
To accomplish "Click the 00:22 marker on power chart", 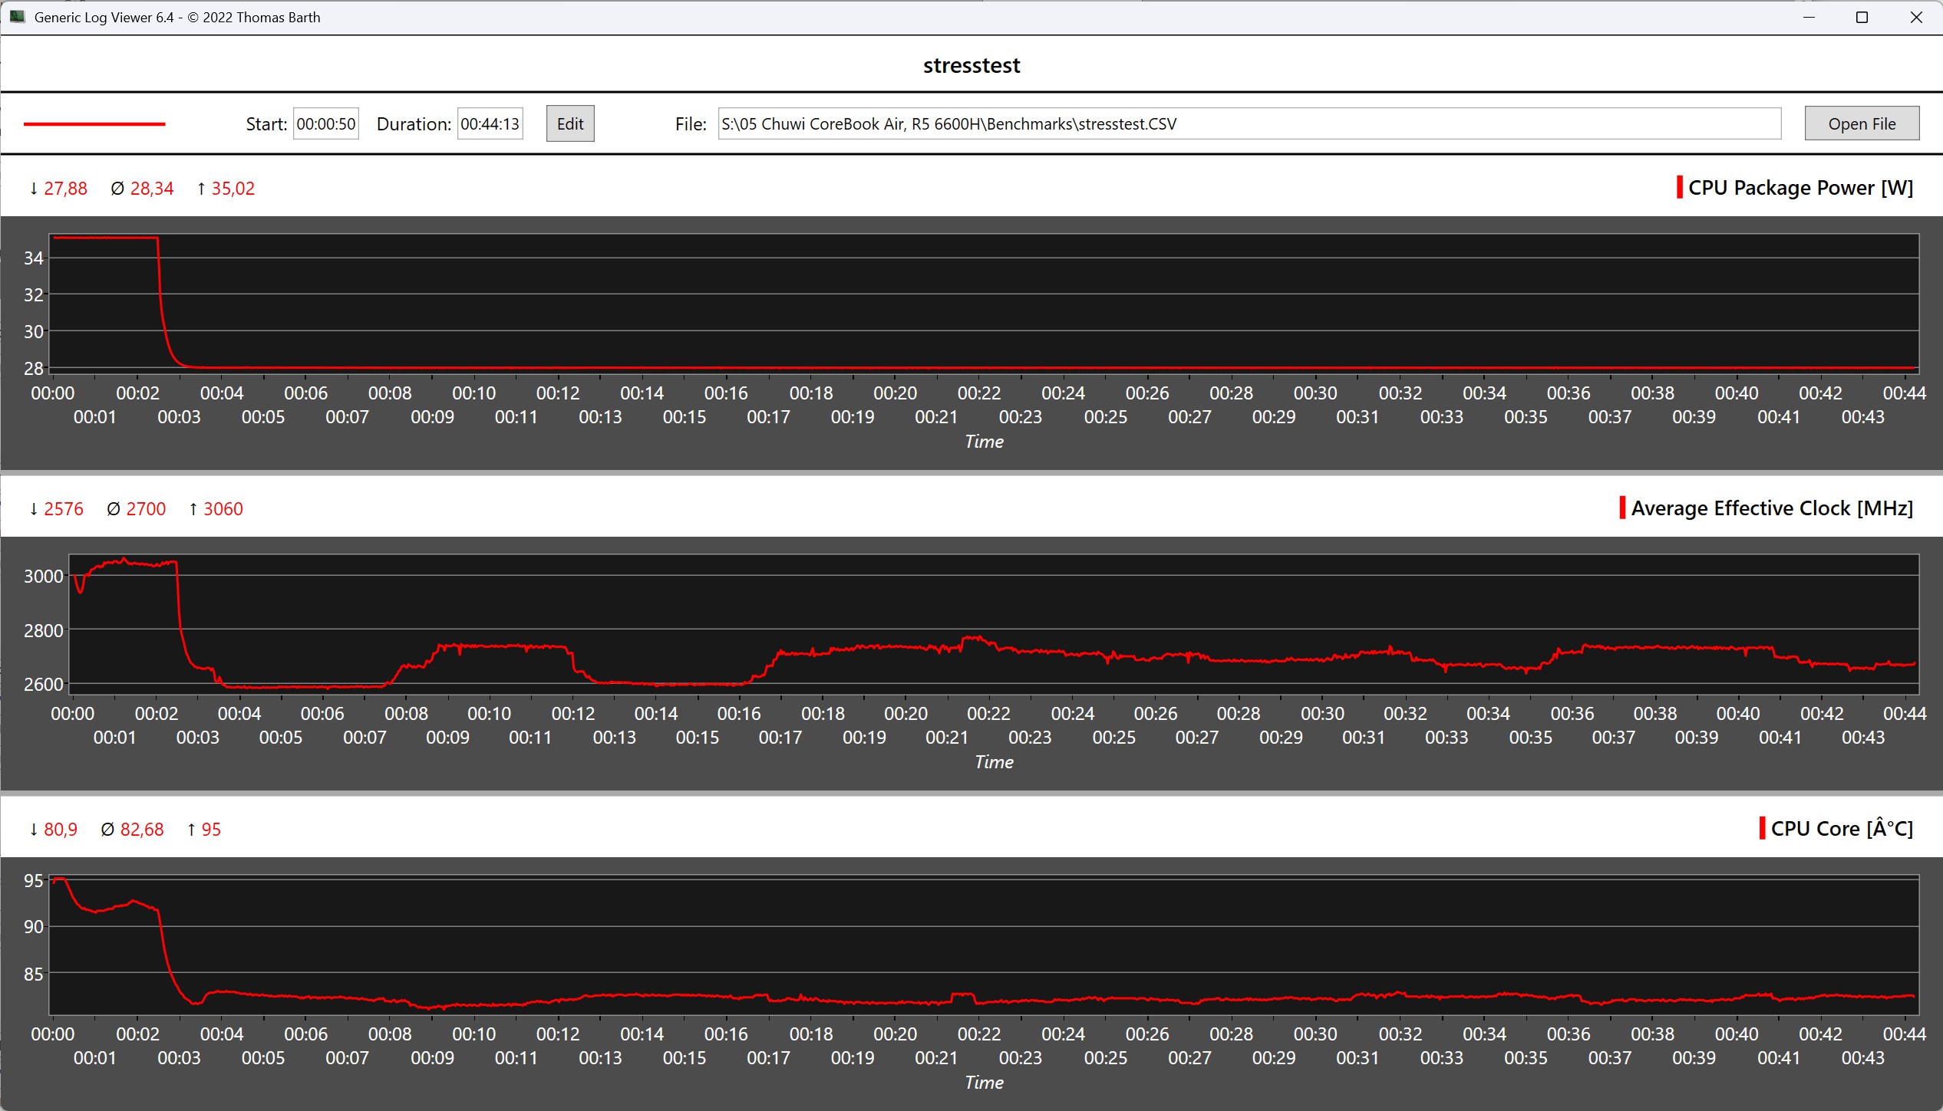I will (x=978, y=393).
